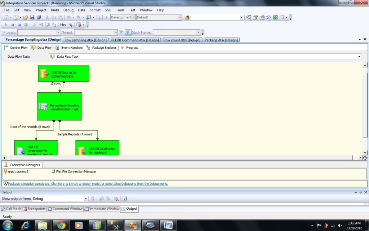
Task: Toggle word wrap in Output window
Action: point(125,199)
